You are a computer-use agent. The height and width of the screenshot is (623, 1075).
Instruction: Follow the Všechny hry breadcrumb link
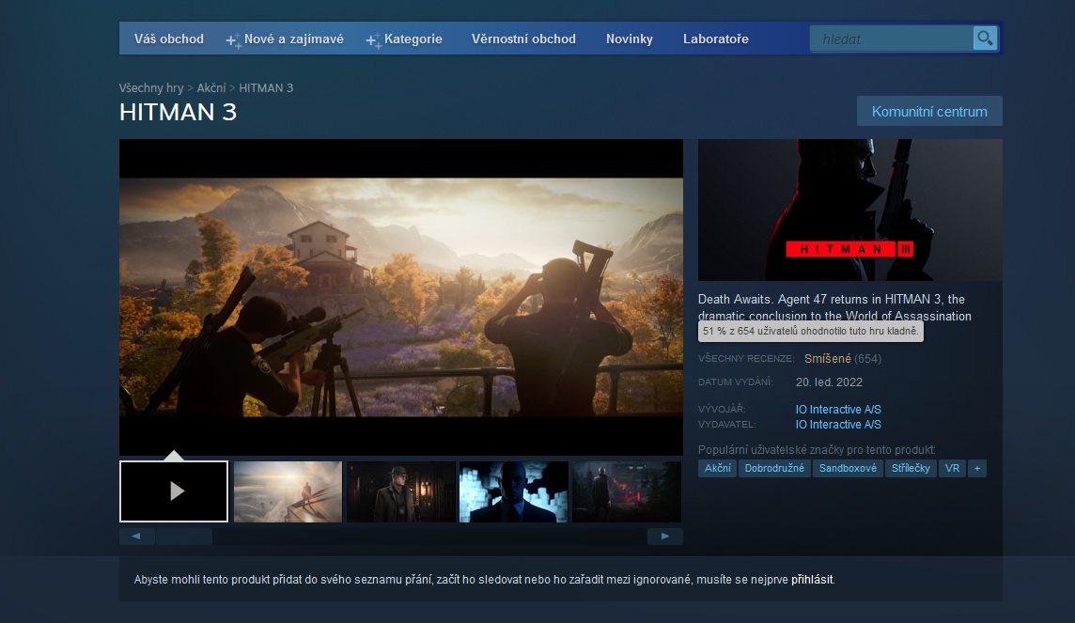(151, 87)
